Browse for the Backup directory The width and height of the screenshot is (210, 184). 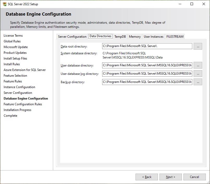198,82
